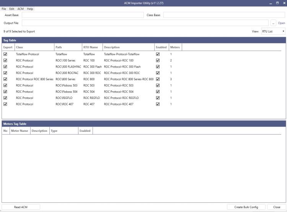The image size is (287, 212).
Task: Click the Read ACM button
Action: coord(21,207)
